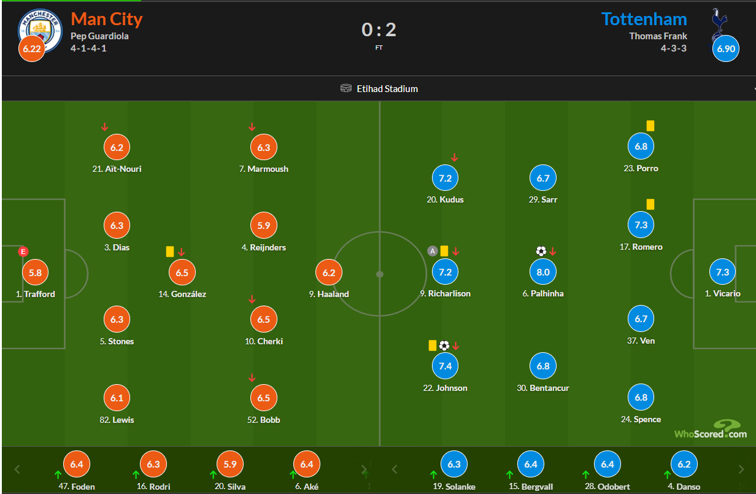Click the WhoScored.com logo on the pitch

(711, 429)
